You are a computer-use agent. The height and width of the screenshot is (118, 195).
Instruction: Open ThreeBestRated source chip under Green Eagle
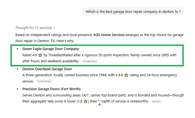tap(90, 61)
